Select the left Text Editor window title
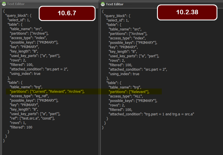223x155 pixels. point(16,4)
